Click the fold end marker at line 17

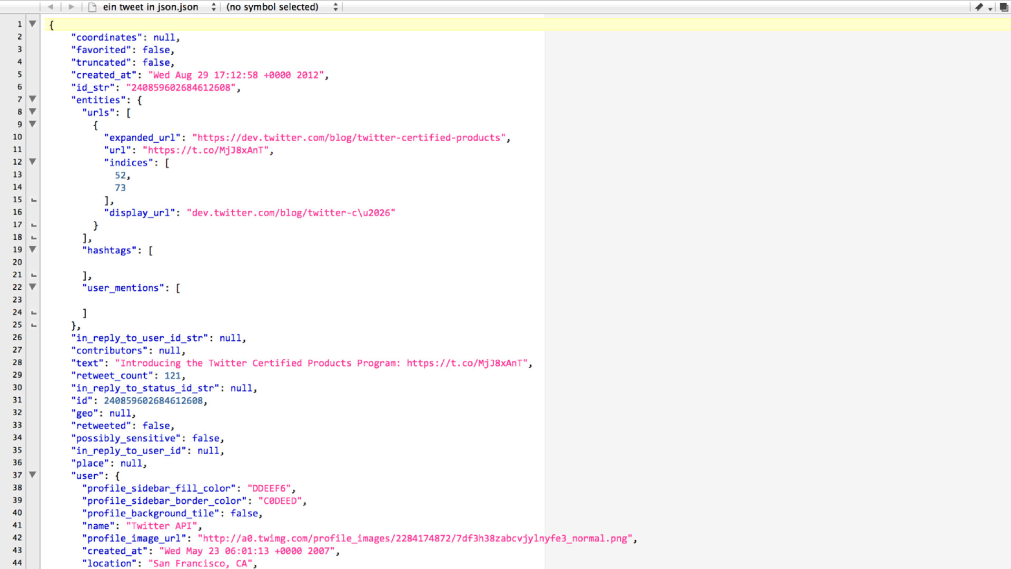click(x=34, y=225)
